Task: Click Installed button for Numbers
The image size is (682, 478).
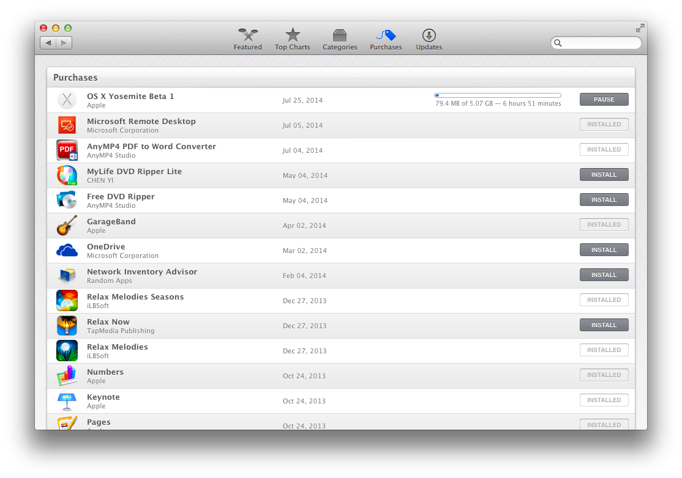Action: click(x=604, y=375)
